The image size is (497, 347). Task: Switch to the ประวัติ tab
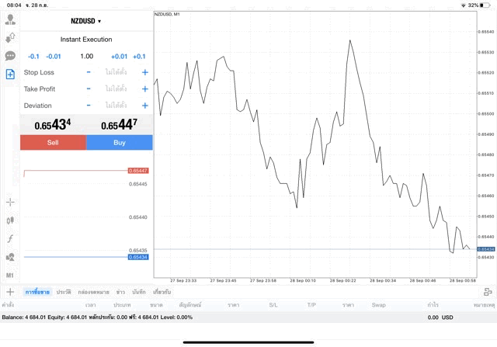click(x=63, y=292)
